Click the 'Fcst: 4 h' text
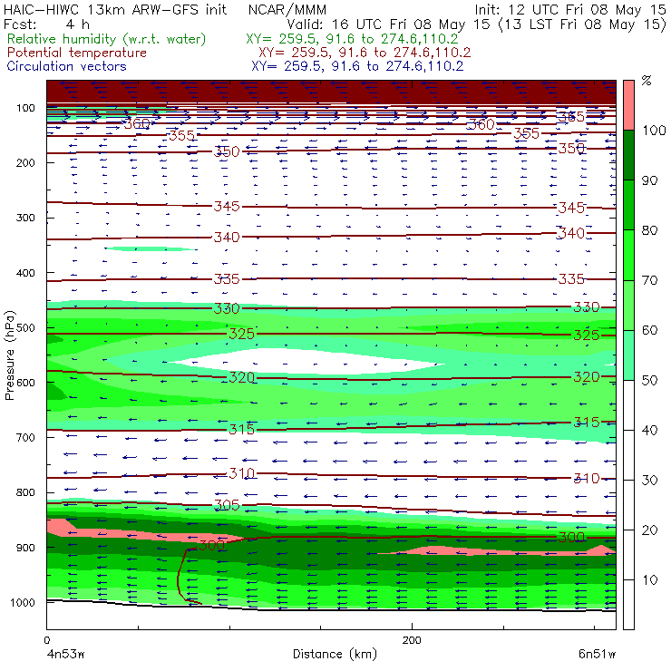The width and height of the screenshot is (671, 671). point(46,24)
